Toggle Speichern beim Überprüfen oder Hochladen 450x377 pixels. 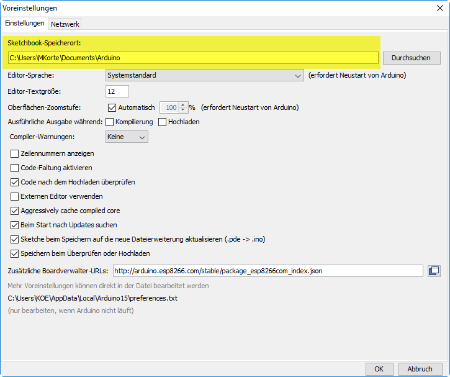pyautogui.click(x=15, y=253)
